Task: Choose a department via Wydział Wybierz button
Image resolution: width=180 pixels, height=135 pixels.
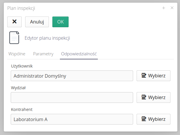Action: pyautogui.click(x=153, y=98)
